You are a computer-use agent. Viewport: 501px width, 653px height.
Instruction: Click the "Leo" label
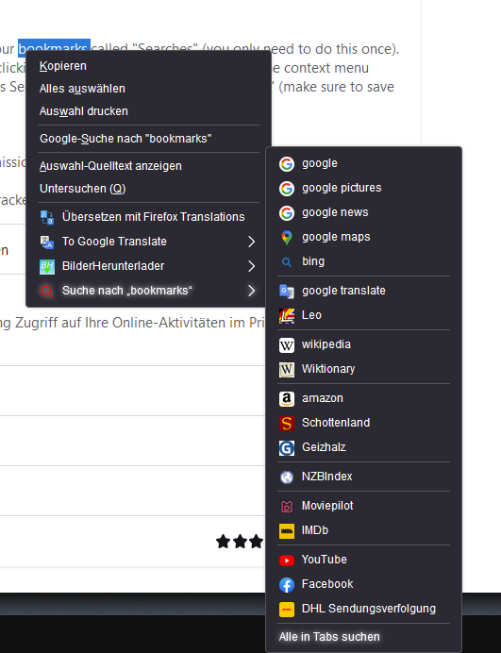coord(311,315)
